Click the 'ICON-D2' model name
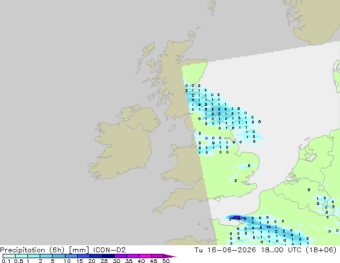This screenshot has height=263, width=340. (x=109, y=250)
